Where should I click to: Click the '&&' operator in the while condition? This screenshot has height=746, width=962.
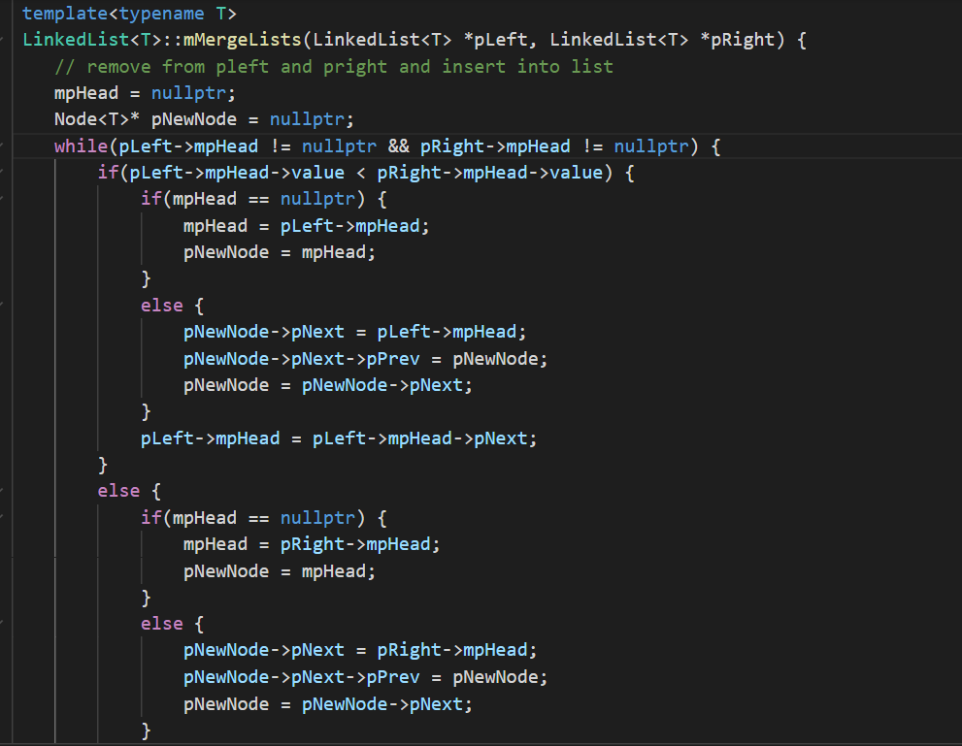coord(399,146)
